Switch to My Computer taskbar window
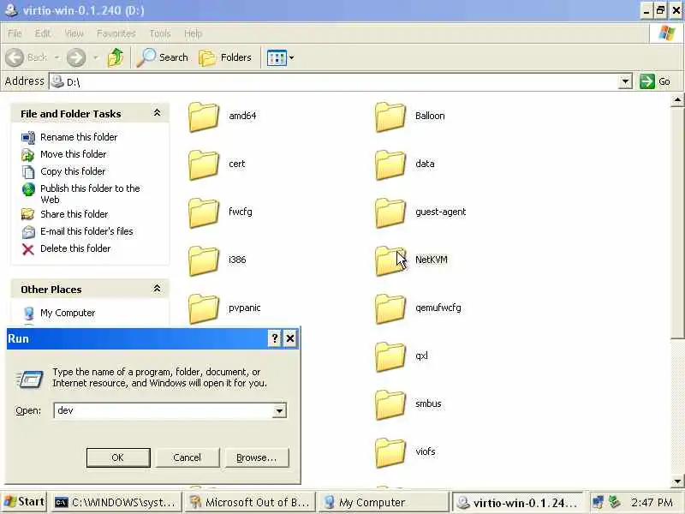The image size is (685, 514). [x=384, y=503]
